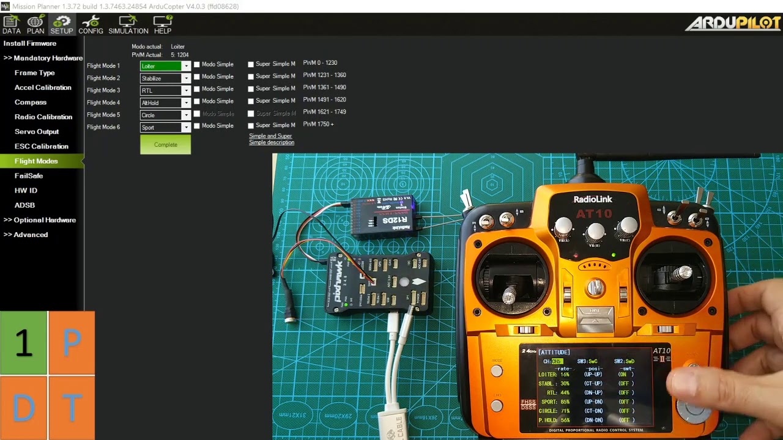Click the ArduPilot logo

click(733, 23)
